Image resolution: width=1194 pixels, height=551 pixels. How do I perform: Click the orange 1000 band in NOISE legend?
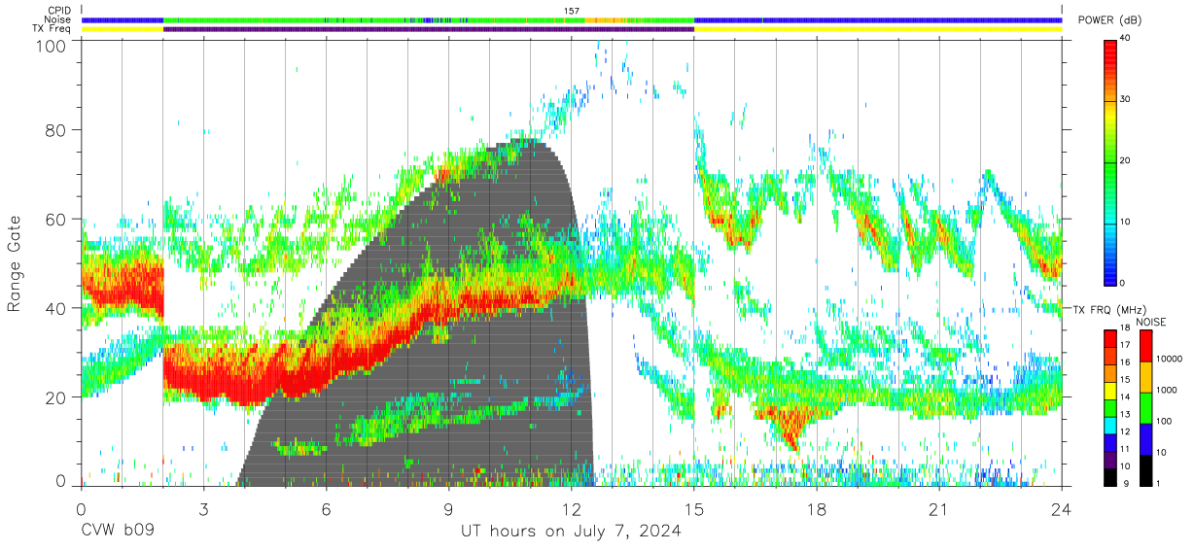[x=1144, y=377]
